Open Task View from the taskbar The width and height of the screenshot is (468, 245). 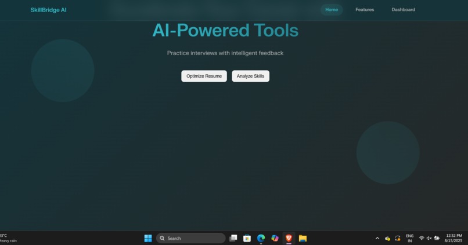pos(233,238)
